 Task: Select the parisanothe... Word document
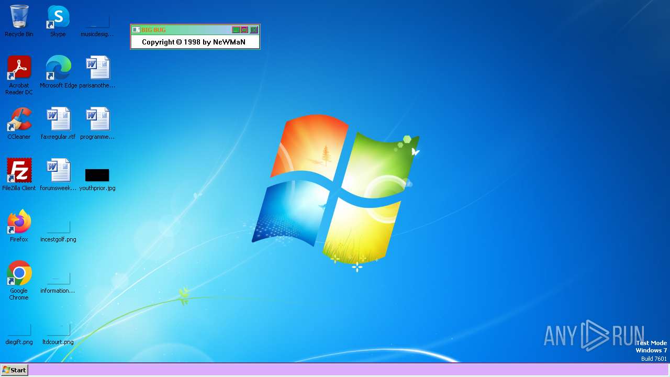click(x=97, y=72)
